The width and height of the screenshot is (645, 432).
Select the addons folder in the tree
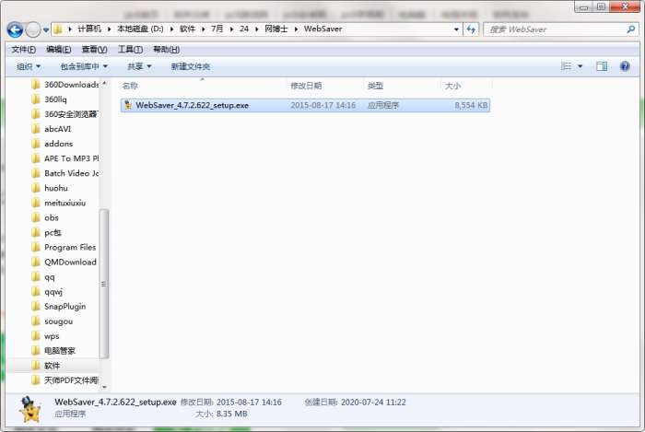tap(58, 144)
